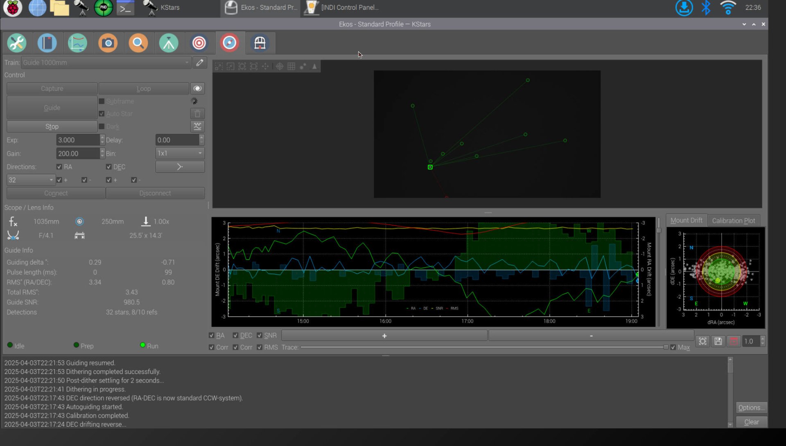Image resolution: width=786 pixels, height=446 pixels.
Task: Click the Trace slider handle
Action: [x=666, y=347]
